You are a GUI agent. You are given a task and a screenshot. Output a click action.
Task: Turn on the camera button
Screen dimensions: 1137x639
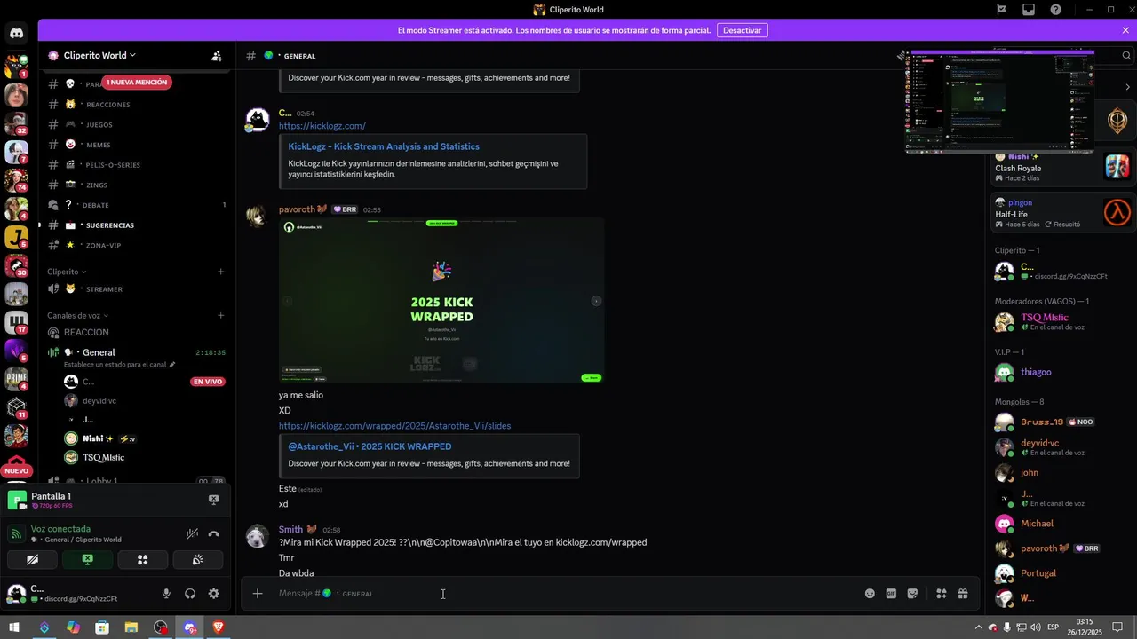[x=33, y=560]
